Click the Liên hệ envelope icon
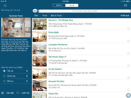This screenshot has height=98, width=131. pos(18,93)
